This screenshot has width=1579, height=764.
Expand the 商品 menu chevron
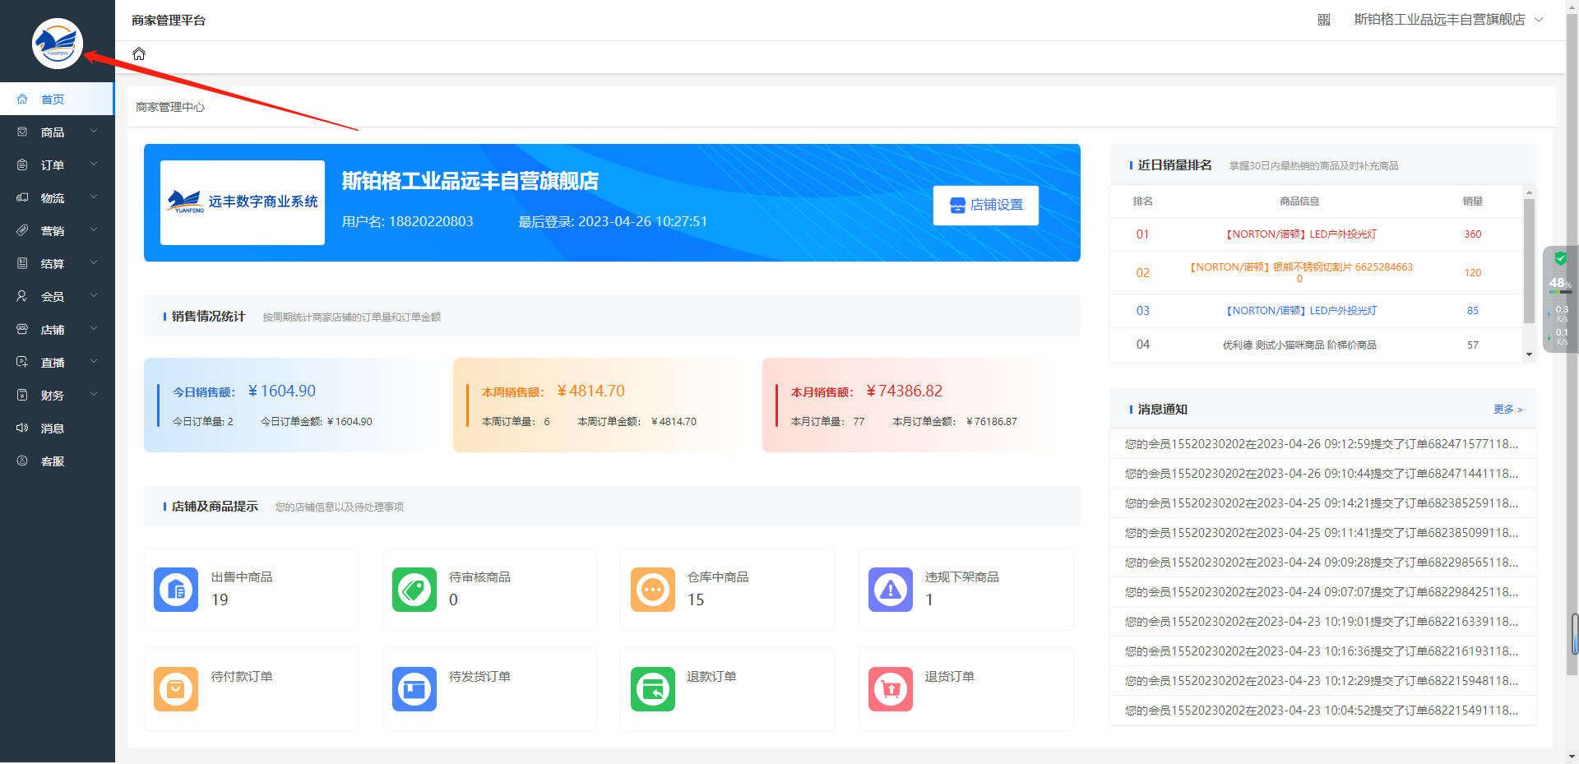(94, 132)
